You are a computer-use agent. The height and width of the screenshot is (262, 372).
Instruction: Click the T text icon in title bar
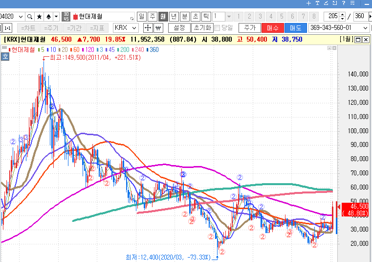pyautogui.click(x=317, y=3)
